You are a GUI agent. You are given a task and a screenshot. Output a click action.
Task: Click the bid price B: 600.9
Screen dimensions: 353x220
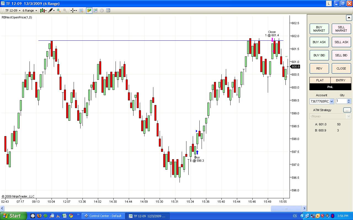[x=321, y=130]
